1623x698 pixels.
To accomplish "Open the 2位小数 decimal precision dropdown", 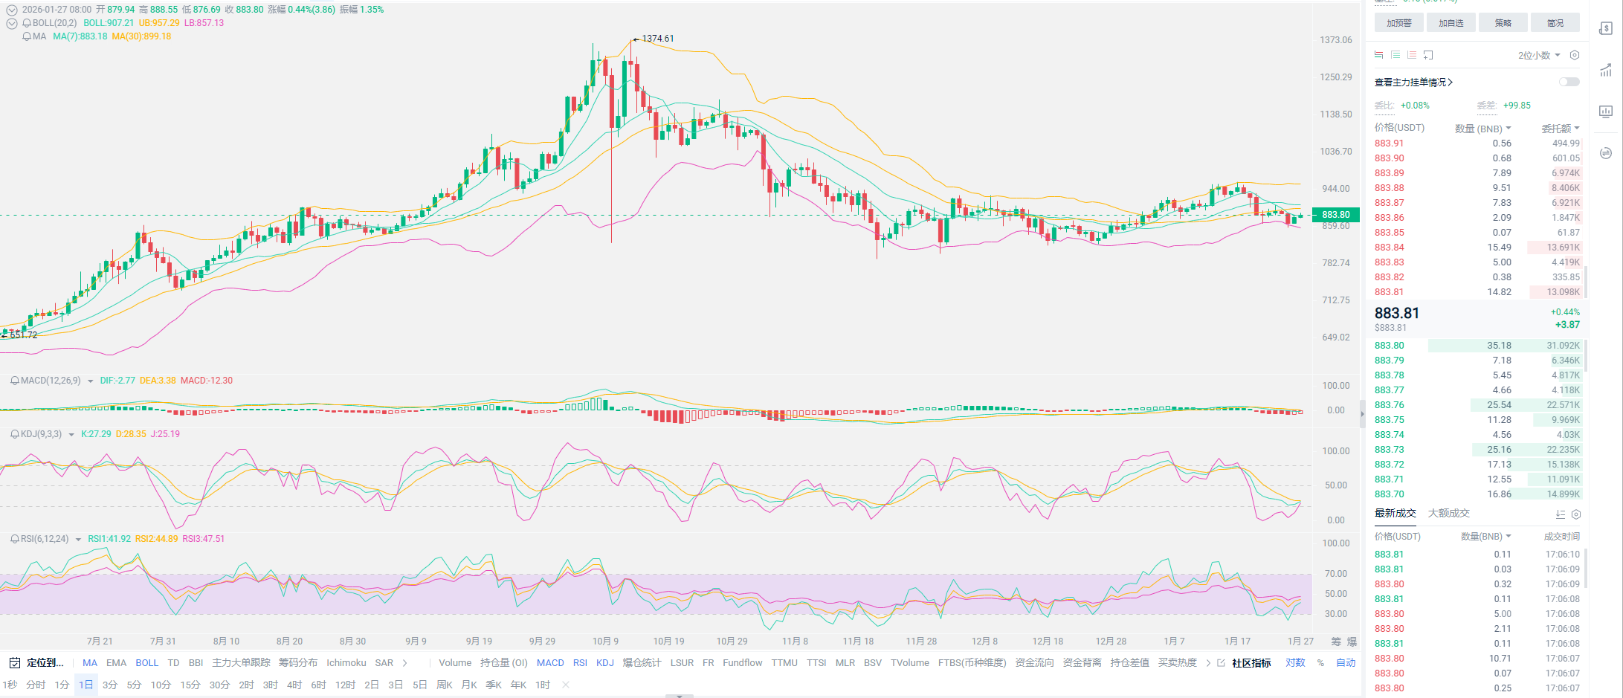I will click(1538, 55).
